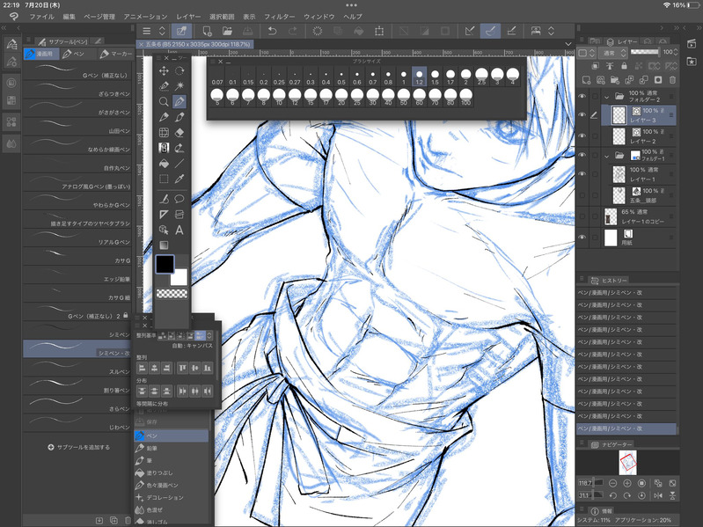Click サブツールを追加する button

click(x=78, y=447)
